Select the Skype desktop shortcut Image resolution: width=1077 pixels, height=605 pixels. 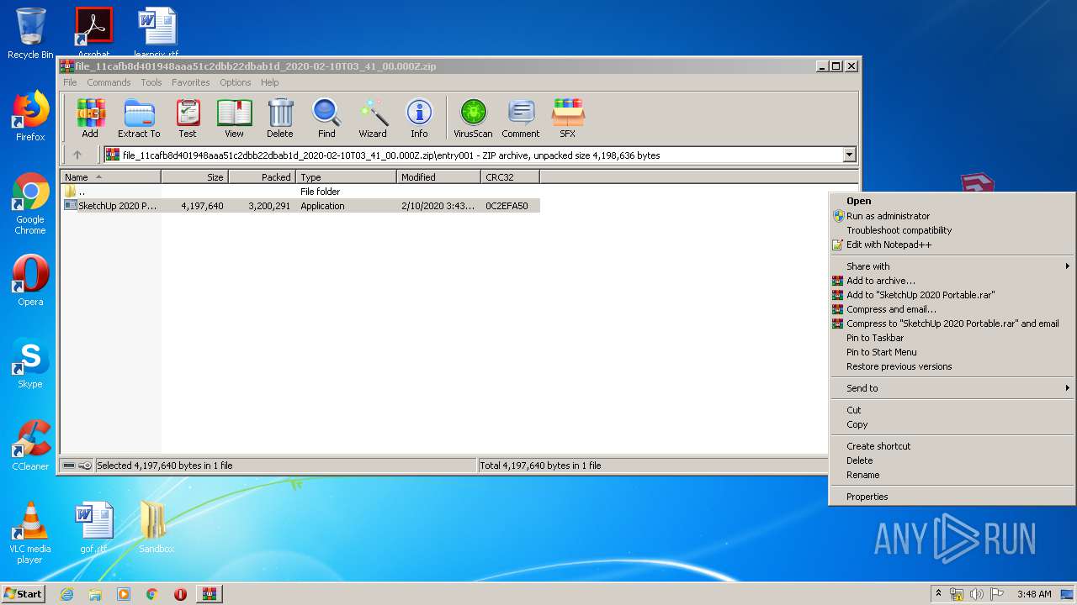[30, 363]
